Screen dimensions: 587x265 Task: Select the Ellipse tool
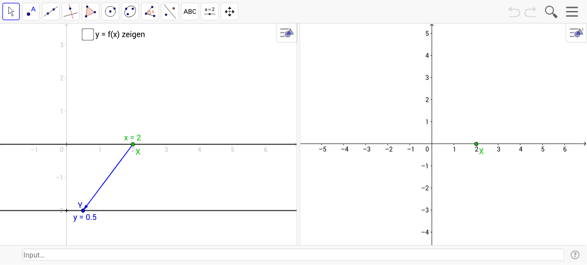130,11
